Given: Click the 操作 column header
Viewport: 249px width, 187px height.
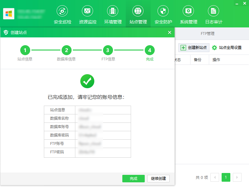Looking at the screenshot, I should click(x=216, y=60).
